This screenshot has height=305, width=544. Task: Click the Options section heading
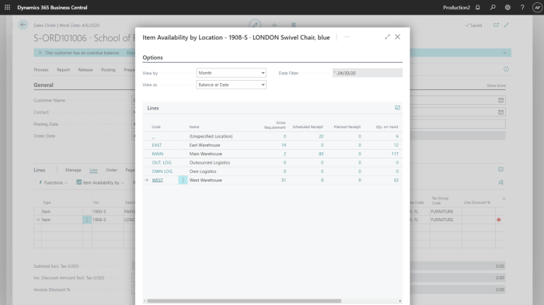152,57
